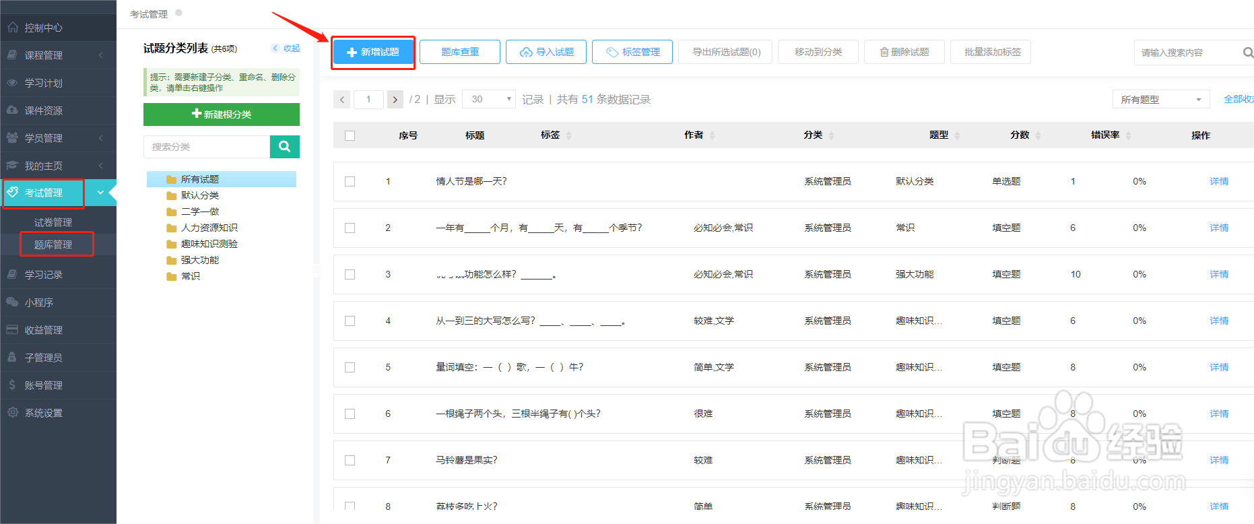Collapse category panel via 收起
Viewport: 1254px width, 524px height.
click(286, 48)
